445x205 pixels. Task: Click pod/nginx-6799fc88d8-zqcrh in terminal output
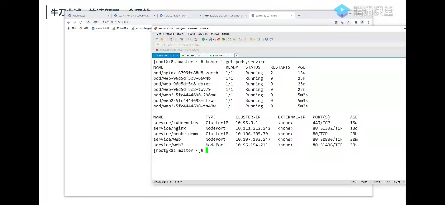(x=186, y=73)
